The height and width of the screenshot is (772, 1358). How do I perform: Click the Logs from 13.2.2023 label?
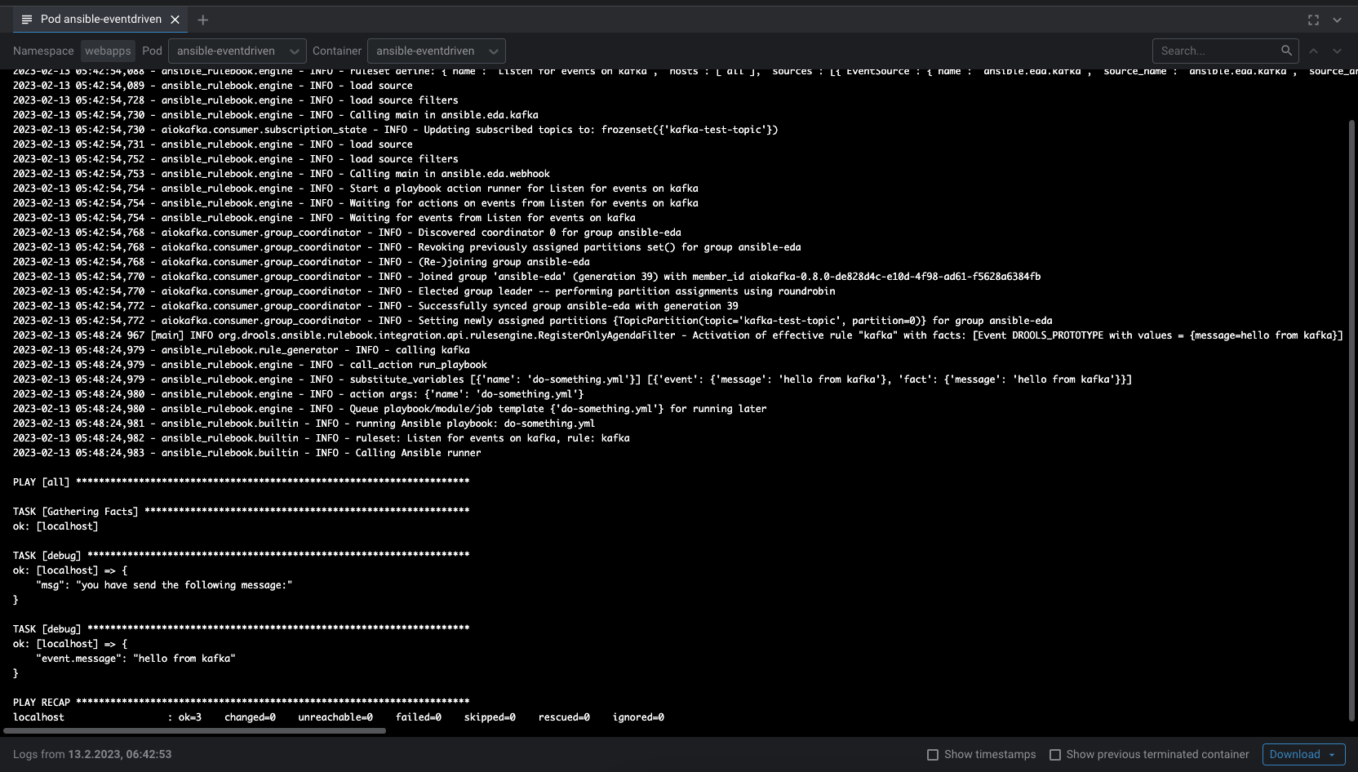(x=92, y=754)
